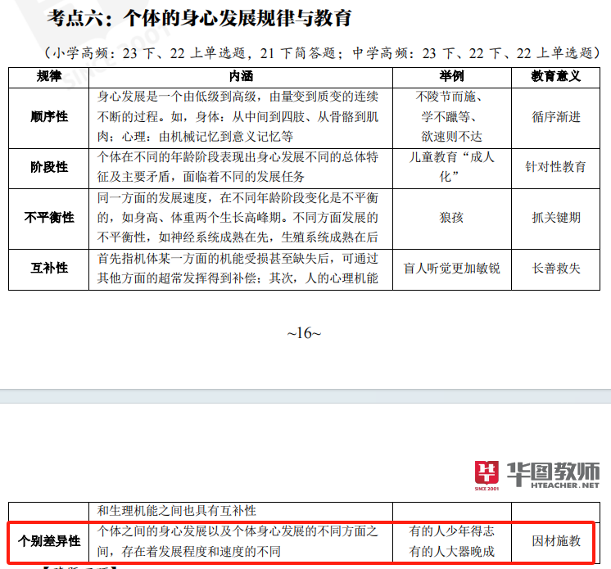Image resolution: width=611 pixels, height=569 pixels.
Task: Click the 针对性教育 cell
Action: tap(555, 167)
